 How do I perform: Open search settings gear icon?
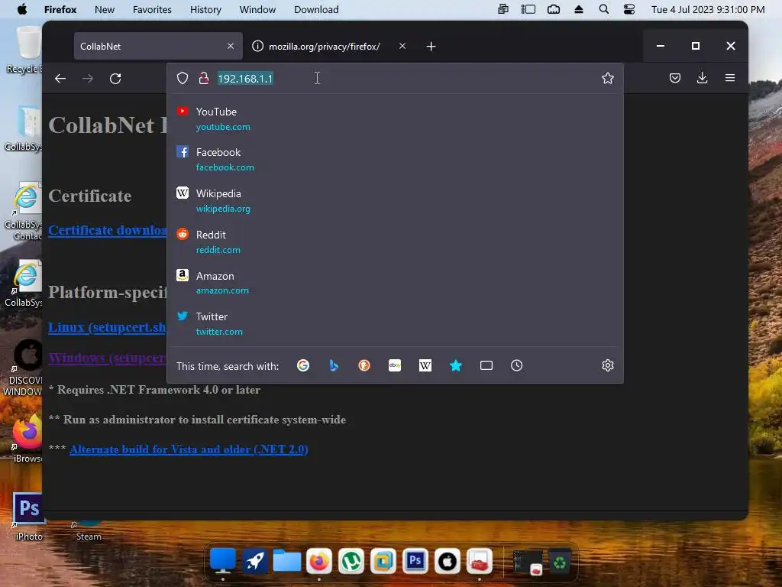pyautogui.click(x=607, y=366)
